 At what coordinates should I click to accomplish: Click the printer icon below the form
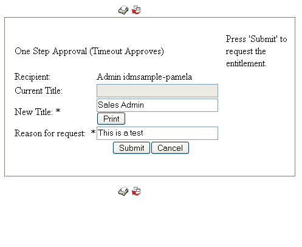pos(123,192)
